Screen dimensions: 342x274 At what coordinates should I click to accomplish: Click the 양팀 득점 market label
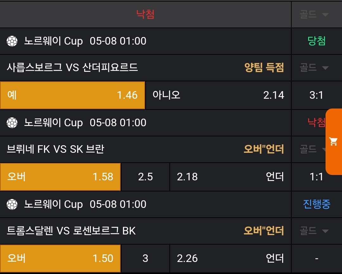click(x=264, y=67)
